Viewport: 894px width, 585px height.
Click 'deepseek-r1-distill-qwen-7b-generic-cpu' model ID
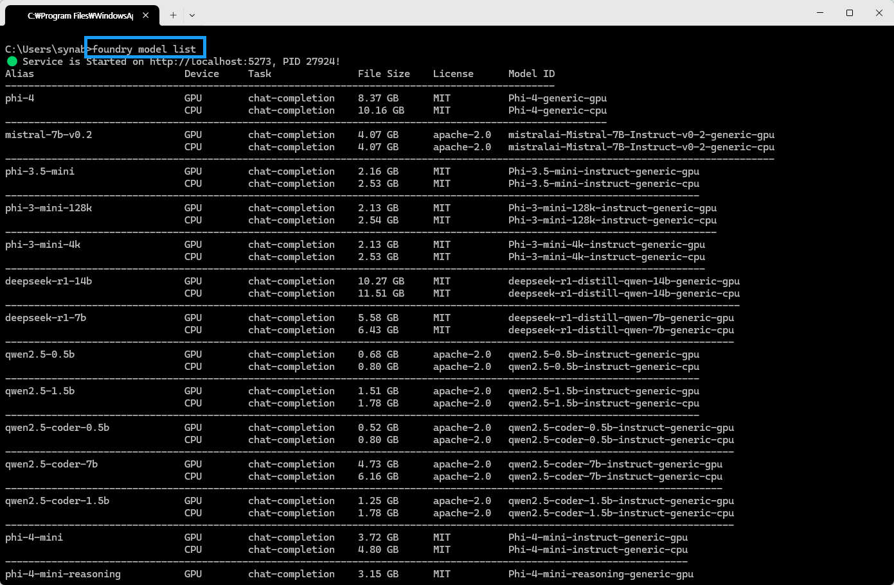(x=621, y=330)
